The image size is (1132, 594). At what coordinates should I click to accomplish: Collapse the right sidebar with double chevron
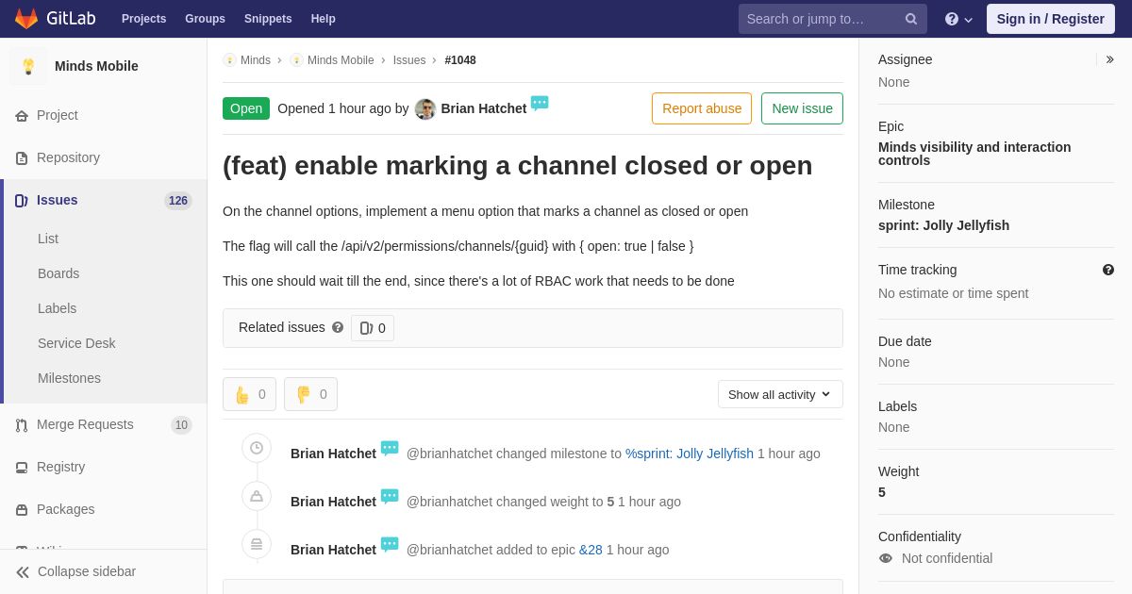click(1109, 59)
